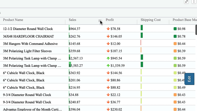The image size is (197, 111).
Task: Click the $2,567.13 sales value
Action: click(x=76, y=58)
